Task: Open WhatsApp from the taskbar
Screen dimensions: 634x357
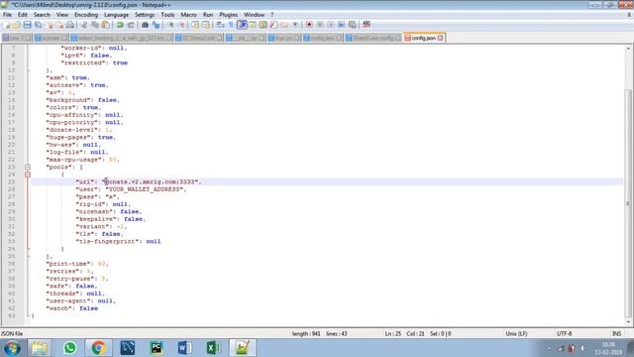Action: click(x=69, y=348)
